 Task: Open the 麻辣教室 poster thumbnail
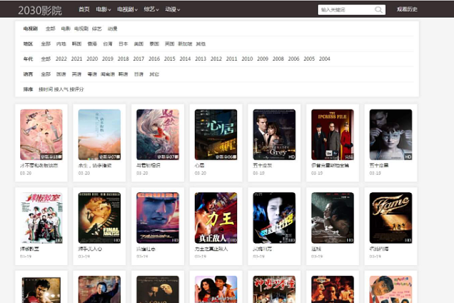coord(41,218)
